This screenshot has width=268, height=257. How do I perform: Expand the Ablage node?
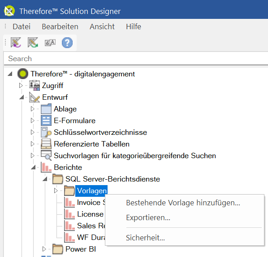tap(32, 109)
